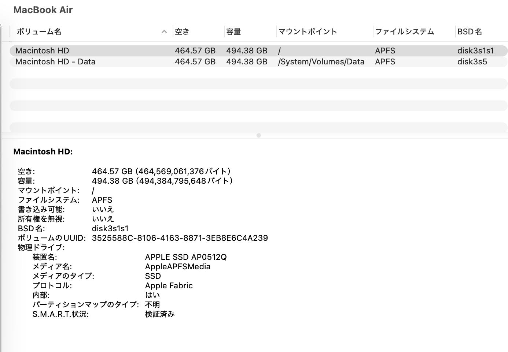
Task: Select the APFS file system cell for Macintosh HD
Action: pyautogui.click(x=384, y=50)
